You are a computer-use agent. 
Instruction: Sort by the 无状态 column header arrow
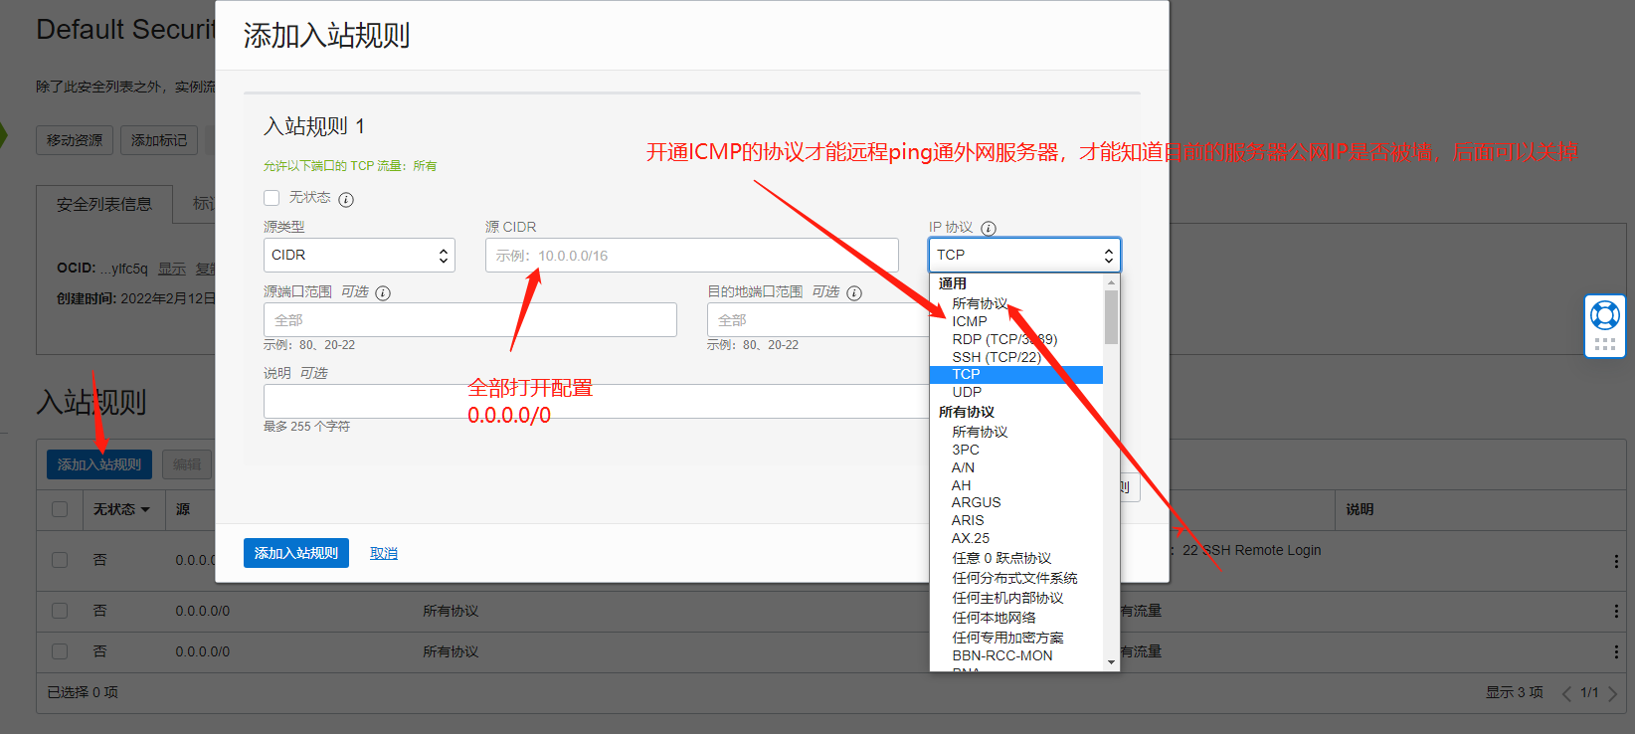[145, 509]
